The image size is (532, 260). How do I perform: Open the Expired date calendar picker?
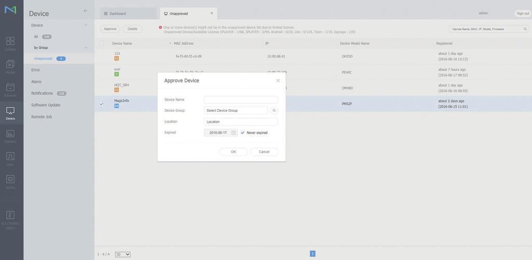[x=233, y=133]
